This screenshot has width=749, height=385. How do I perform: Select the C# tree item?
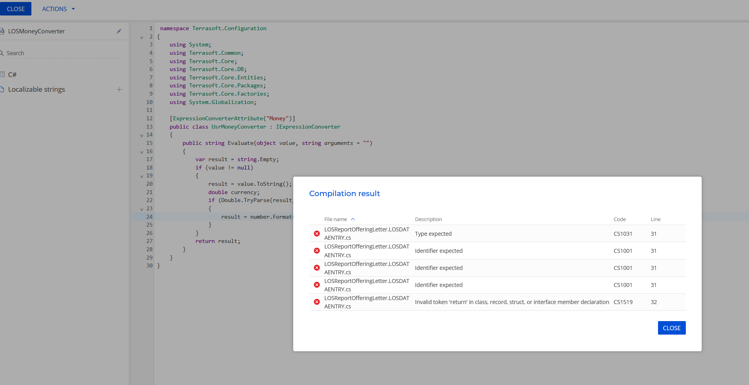12,75
